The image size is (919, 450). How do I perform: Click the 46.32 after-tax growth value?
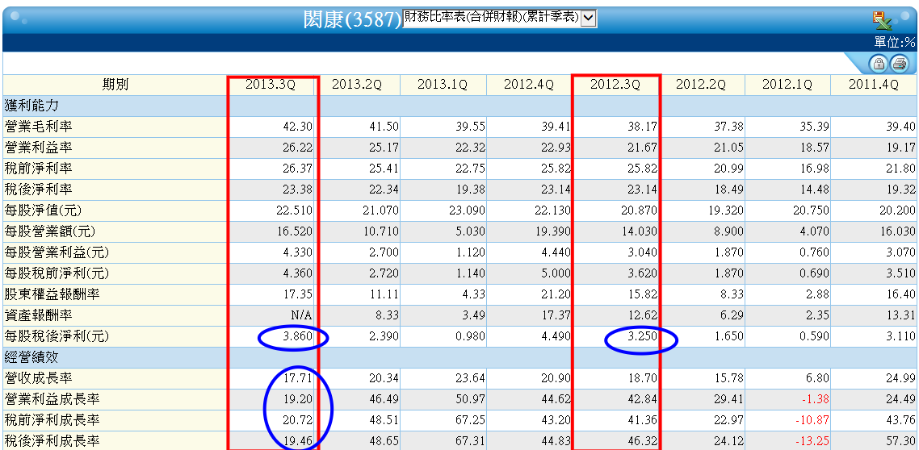tap(642, 440)
